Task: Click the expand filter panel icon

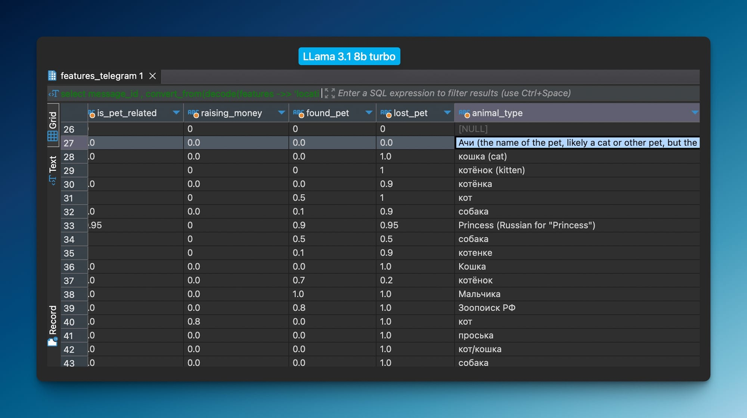Action: pos(329,93)
